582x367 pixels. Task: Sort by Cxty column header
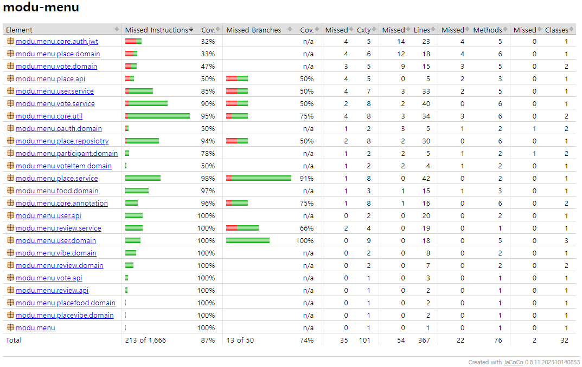click(366, 30)
